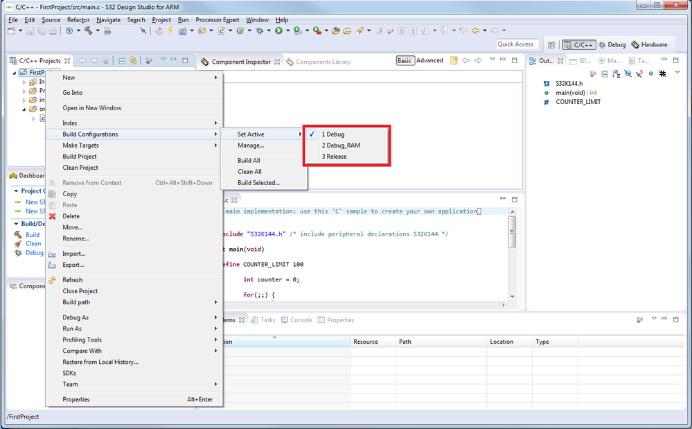
Task: Switch to the Console tab
Action: click(301, 320)
